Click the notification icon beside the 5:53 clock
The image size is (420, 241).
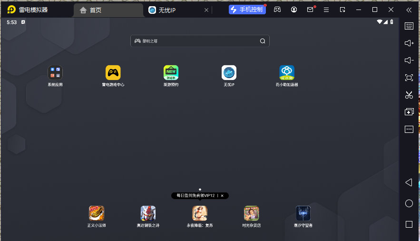[x=23, y=22]
